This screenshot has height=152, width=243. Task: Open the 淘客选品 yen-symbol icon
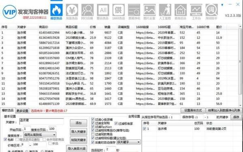pos(72,12)
